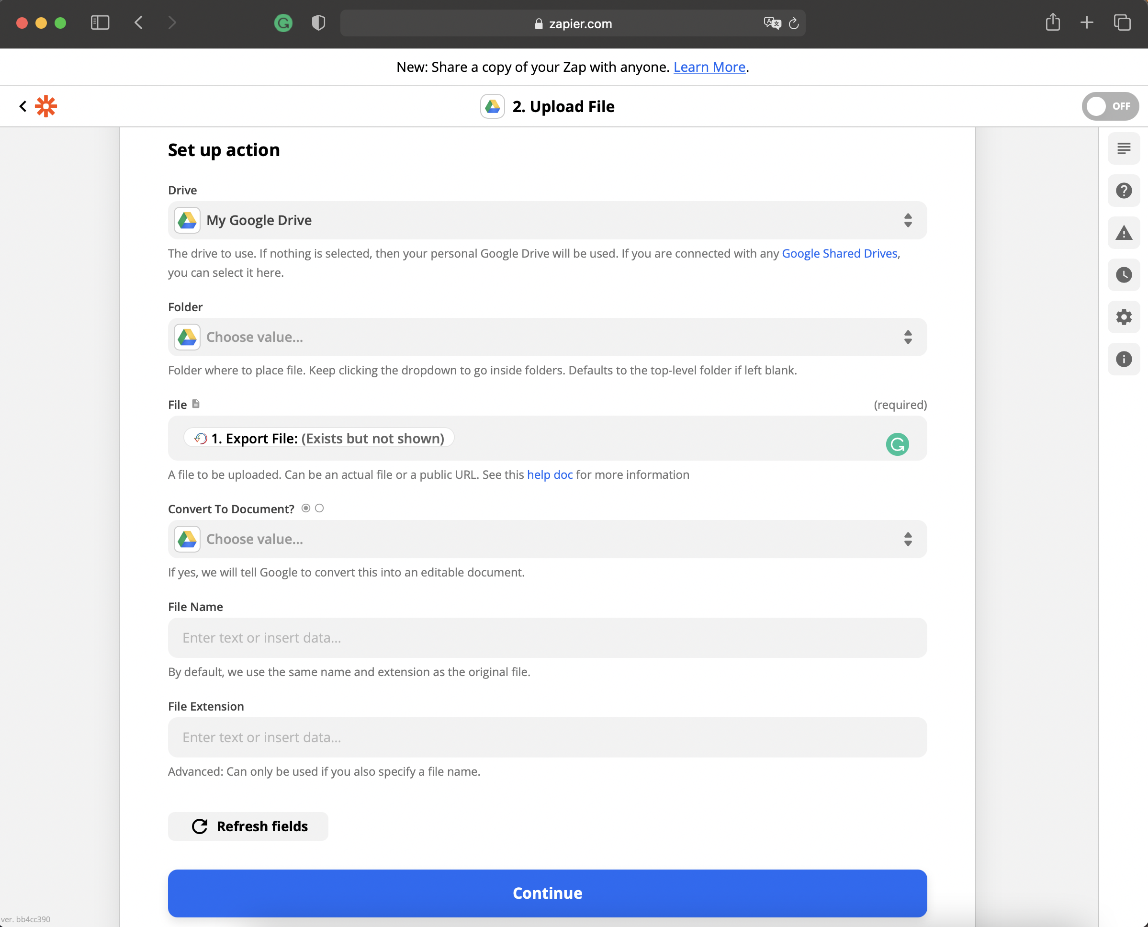Select first Convert To Document radio option
Screen dimensions: 1148x927
pos(305,509)
